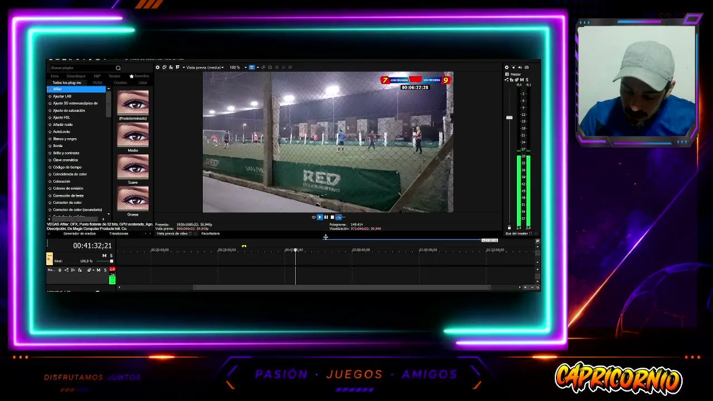Open the Recortadora tab
Viewport: 713px width, 401px height.
point(211,234)
